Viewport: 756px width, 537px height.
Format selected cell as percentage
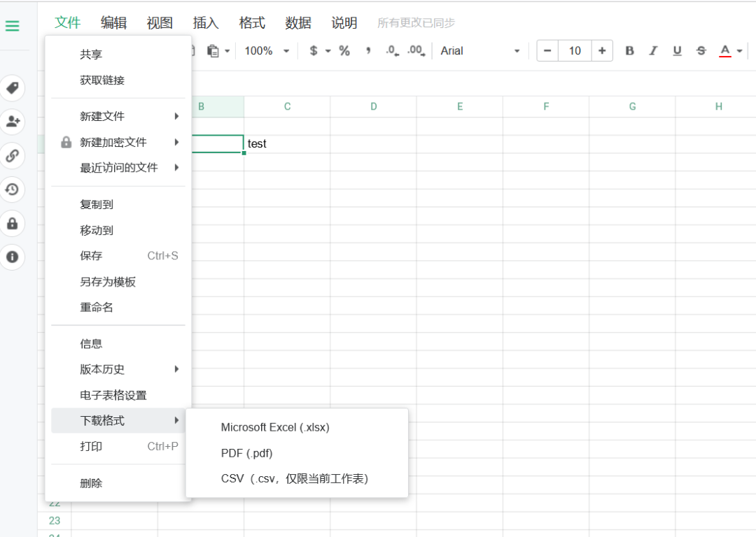[x=344, y=50]
